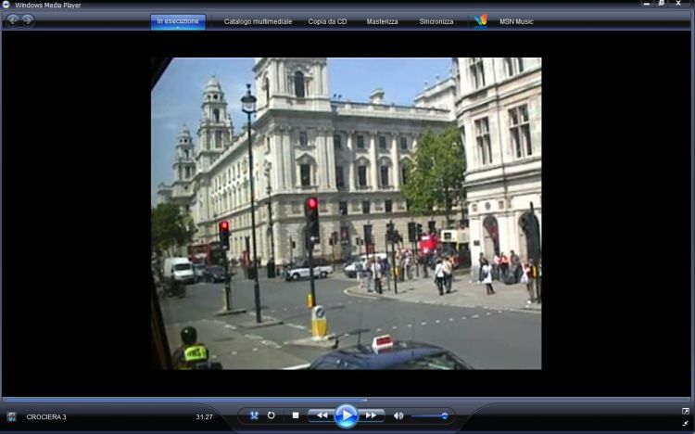The image size is (695, 434).
Task: Switch to Catalogo multimediale tab
Action: 258,21
